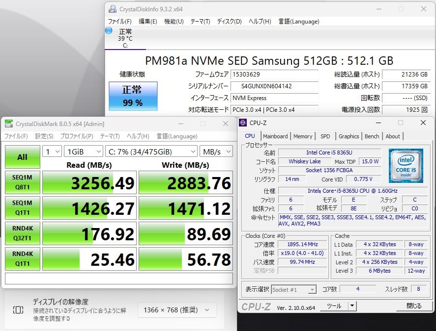Switch to the Mainboard tab in CPU-Z
This screenshot has height=331, width=436.
coord(275,136)
